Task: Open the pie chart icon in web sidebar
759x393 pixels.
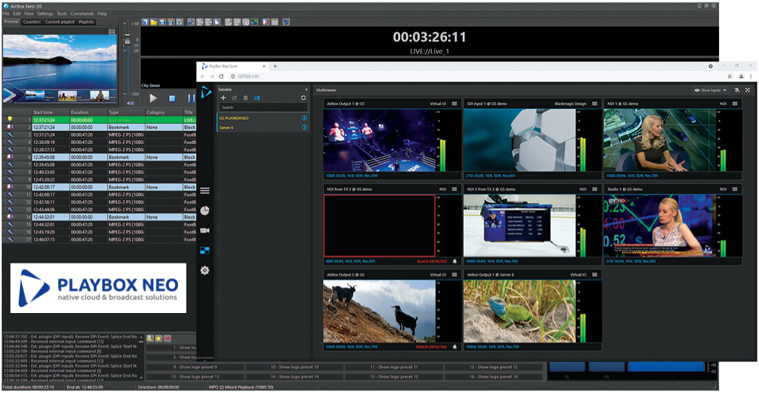Action: [x=205, y=210]
